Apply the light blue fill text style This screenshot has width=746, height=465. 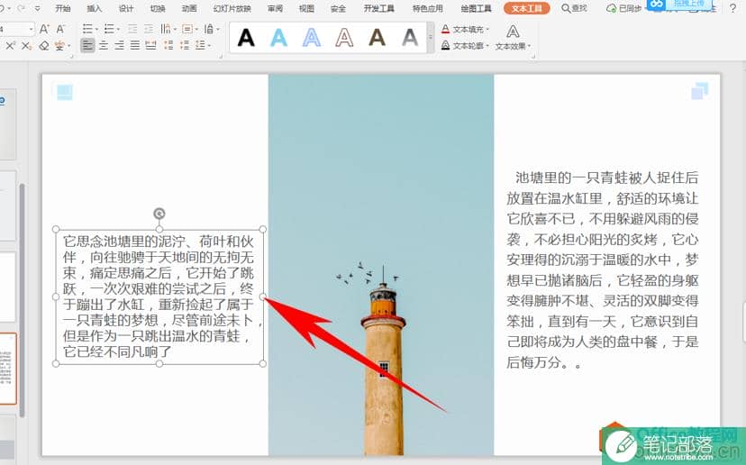(x=278, y=37)
